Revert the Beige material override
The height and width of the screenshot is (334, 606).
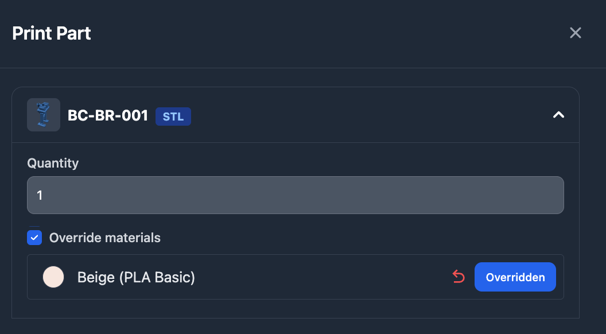(x=459, y=277)
